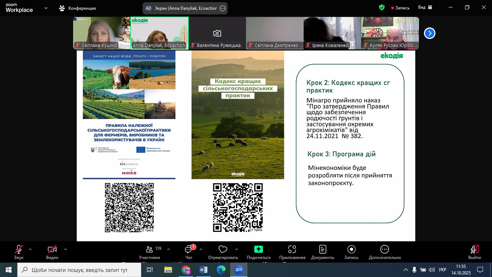The image size is (492, 277).
Task: Turn on camera with Видео button
Action: pyautogui.click(x=52, y=252)
